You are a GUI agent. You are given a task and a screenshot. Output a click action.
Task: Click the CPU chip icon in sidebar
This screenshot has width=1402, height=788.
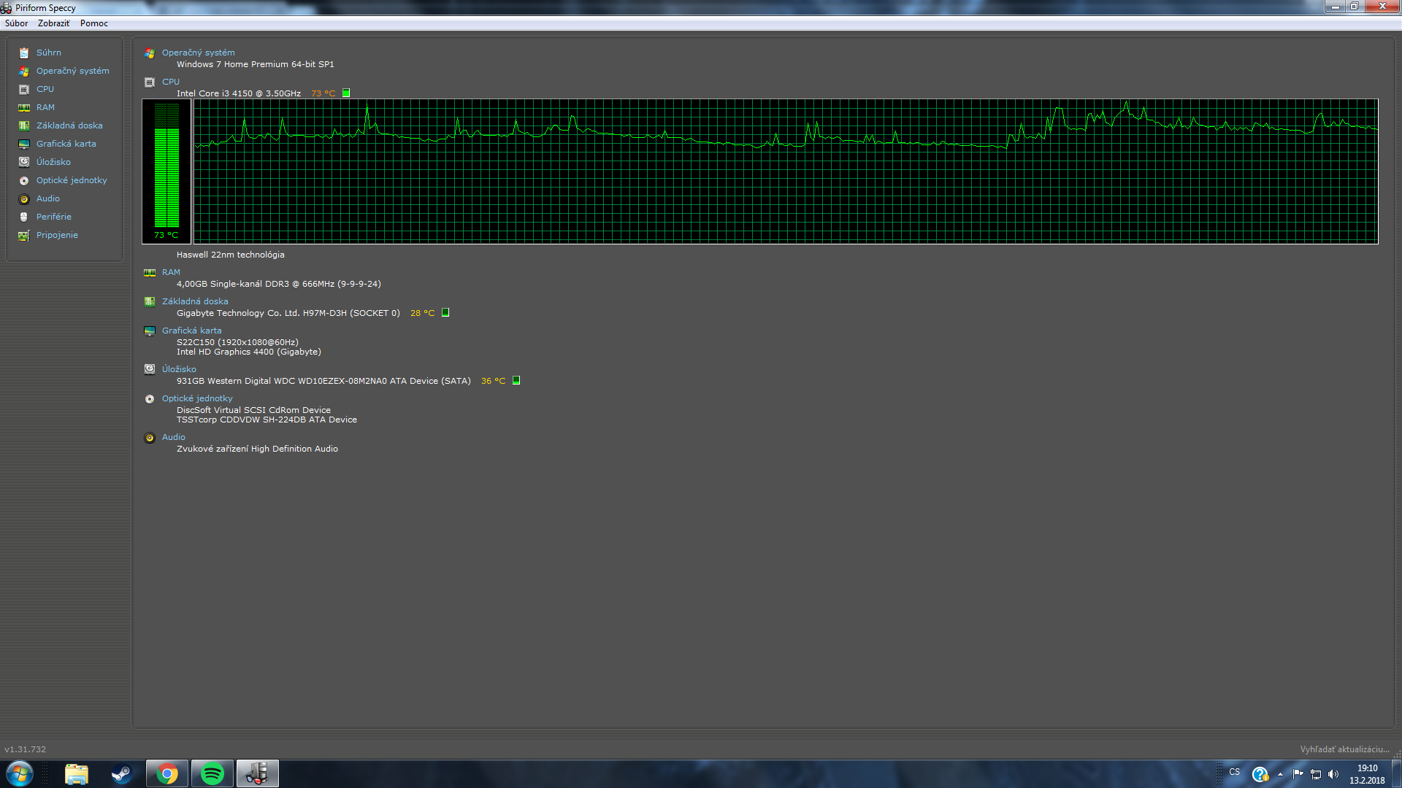click(x=24, y=89)
